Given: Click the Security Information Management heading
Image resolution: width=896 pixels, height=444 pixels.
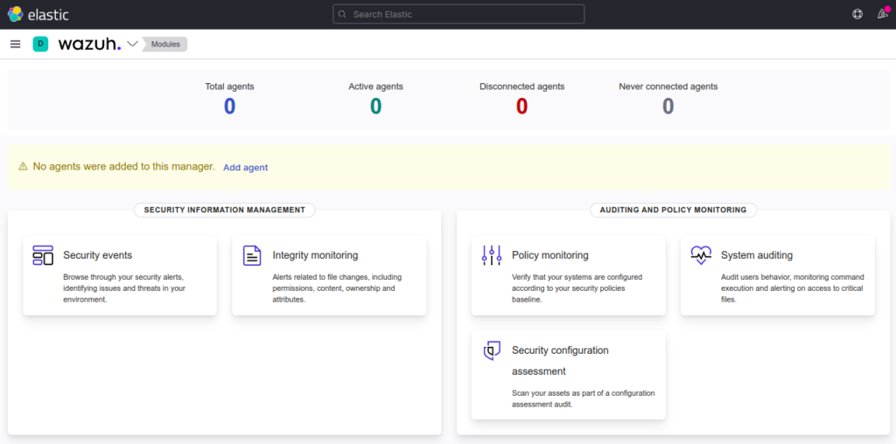Looking at the screenshot, I should click(225, 210).
